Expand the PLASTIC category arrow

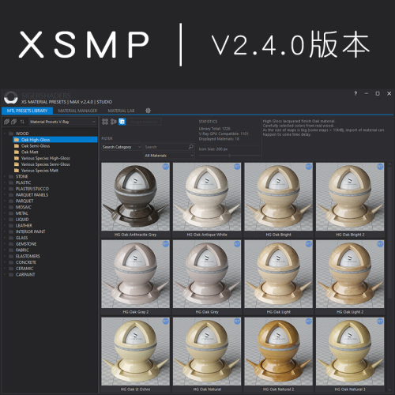click(5, 182)
